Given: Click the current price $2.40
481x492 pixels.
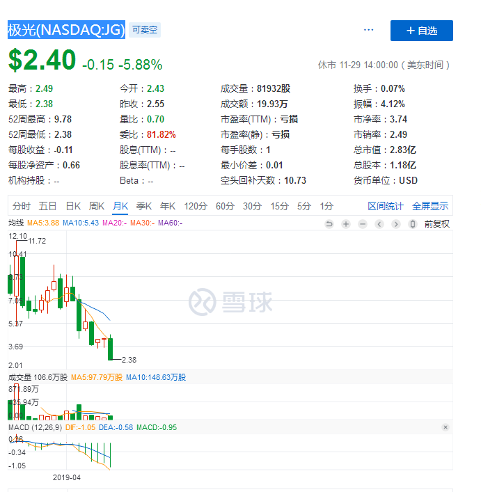Looking at the screenshot, I should coord(42,60).
